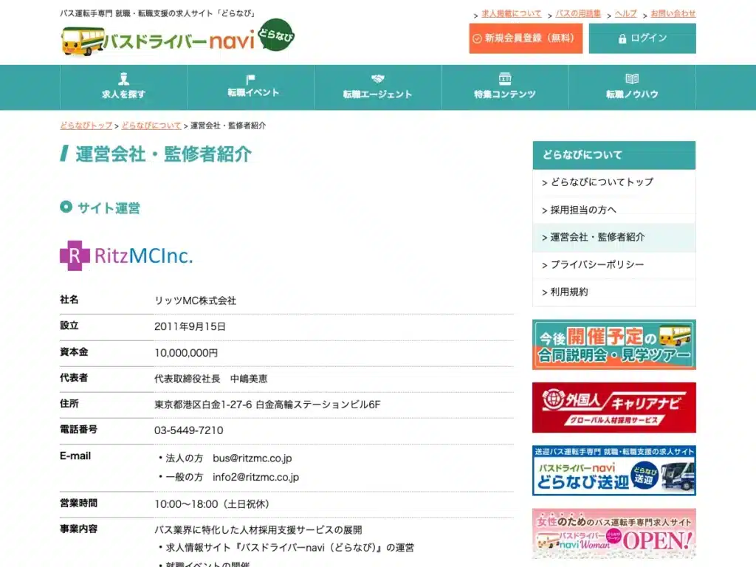Open the 外国人キャリアナビ red banner
Screen dimensions: 756x567
(614, 408)
